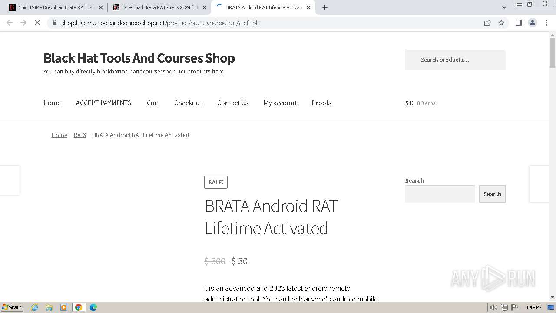This screenshot has height=313, width=556.
Task: Click the Search products field
Action: pos(455,60)
